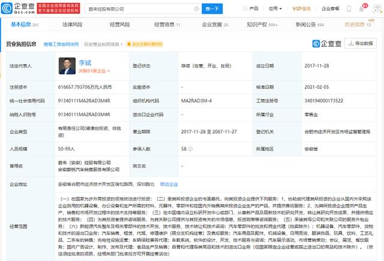Switch to the 经营风险 tab

pyautogui.click(x=119, y=25)
